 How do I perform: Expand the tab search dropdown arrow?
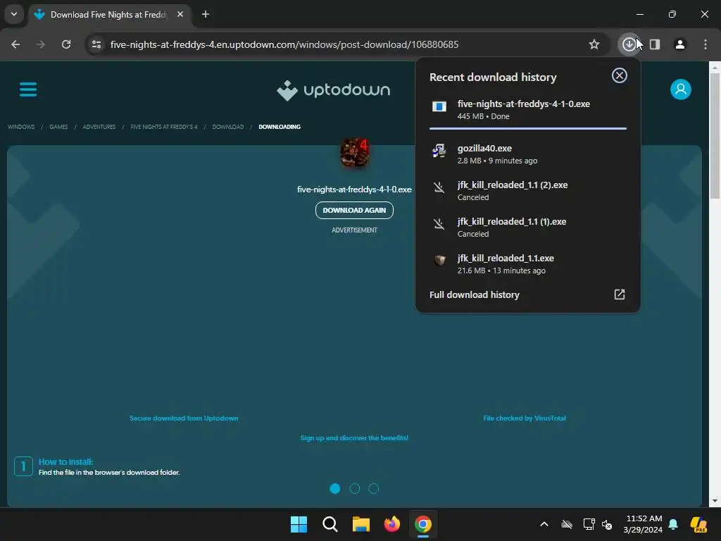pos(14,14)
